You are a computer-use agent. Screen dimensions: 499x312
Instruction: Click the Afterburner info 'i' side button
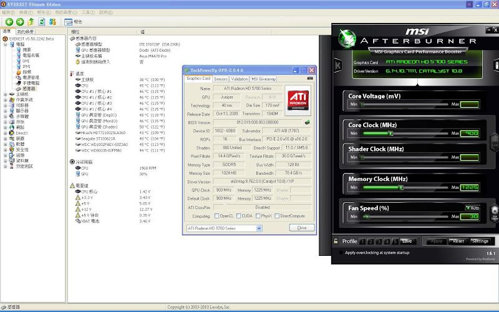(496, 65)
